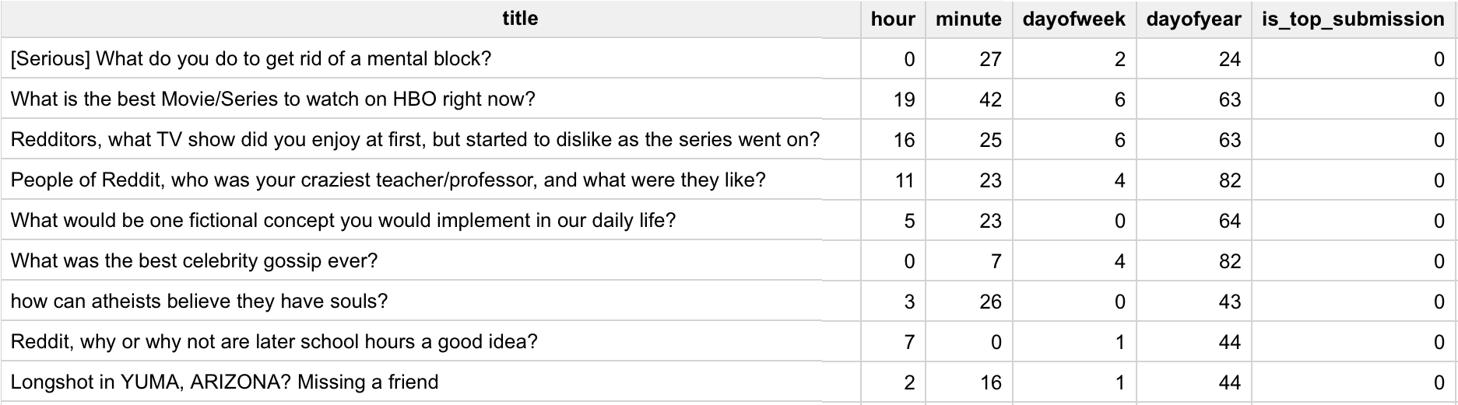This screenshot has width=1458, height=405.
Task: Click the is_top_submission column header
Action: (x=1353, y=19)
